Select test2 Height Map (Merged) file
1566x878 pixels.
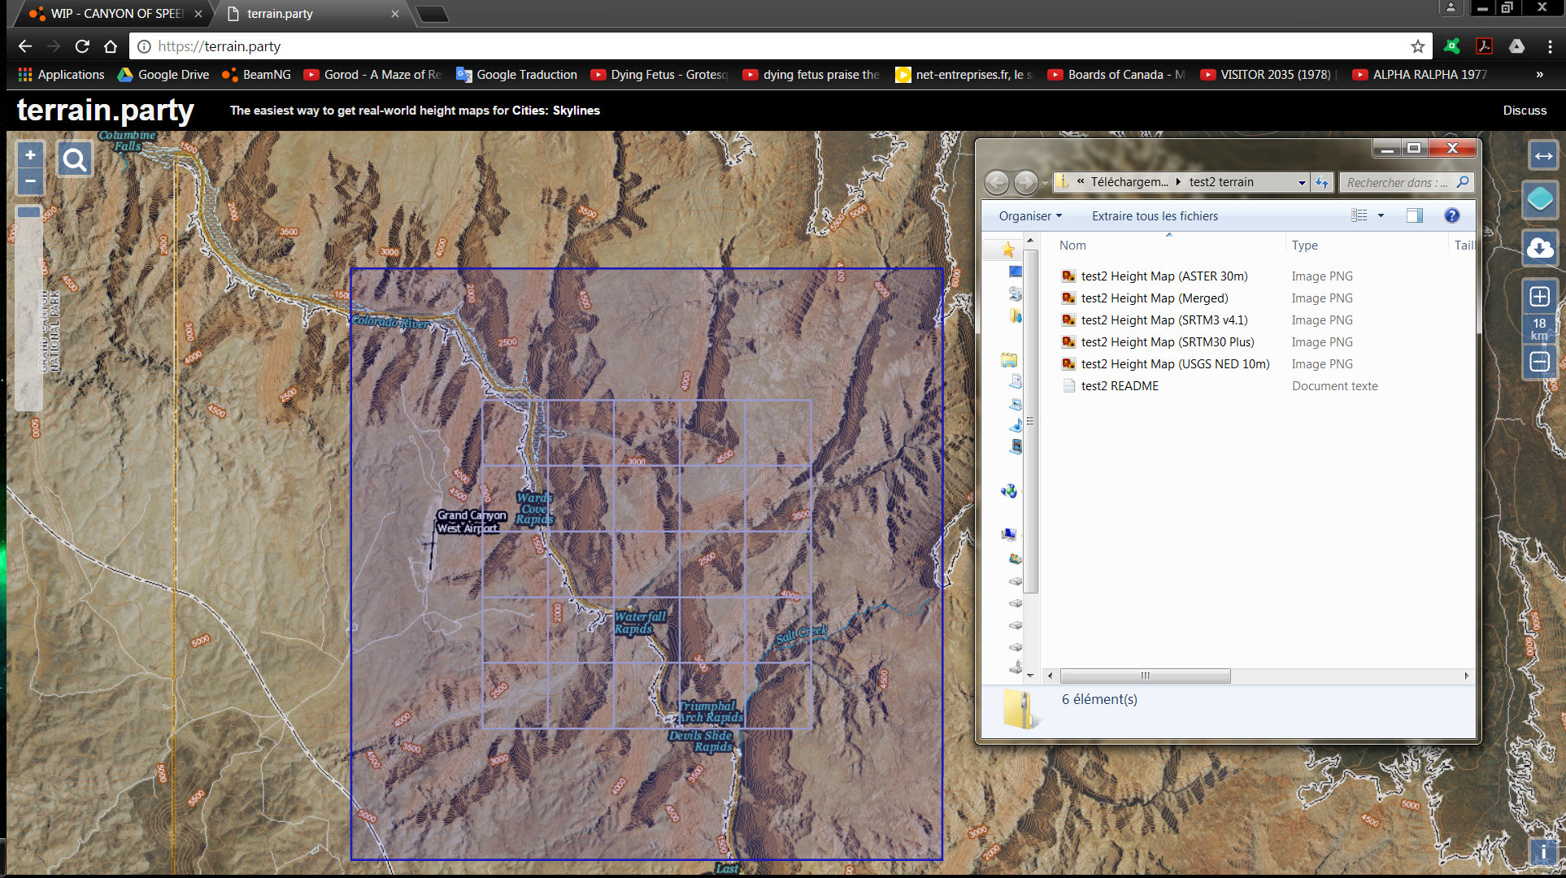(1154, 298)
